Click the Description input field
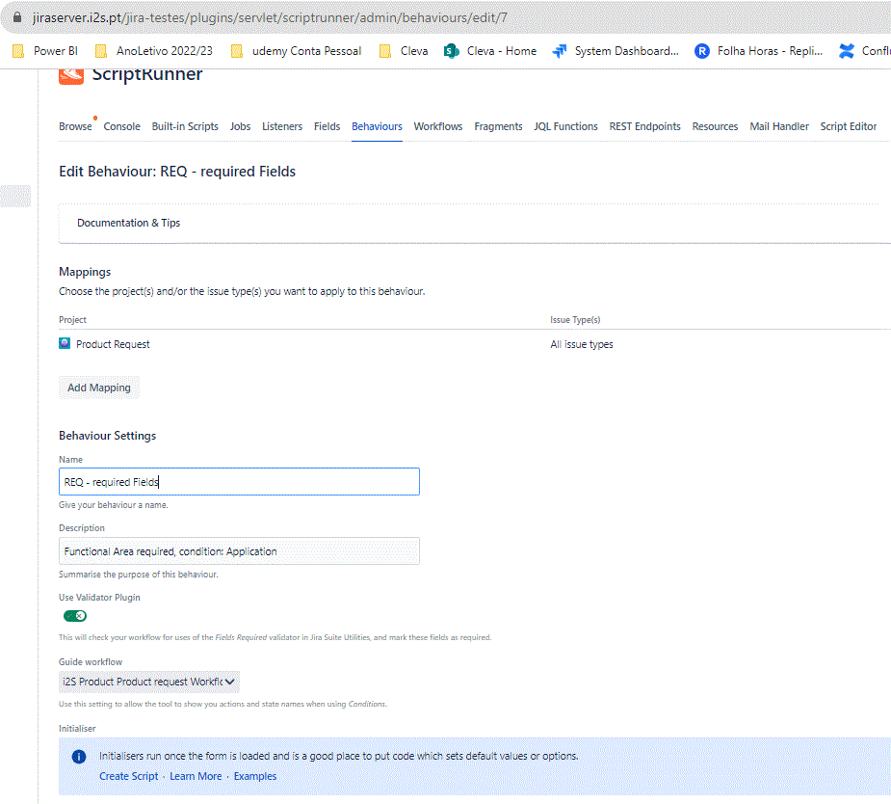This screenshot has height=804, width=891. [x=239, y=551]
